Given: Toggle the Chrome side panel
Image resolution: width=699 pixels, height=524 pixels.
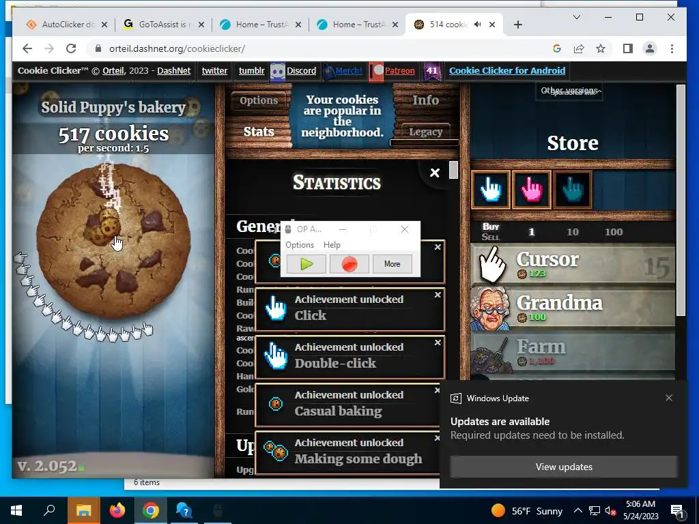Looking at the screenshot, I should click(628, 48).
